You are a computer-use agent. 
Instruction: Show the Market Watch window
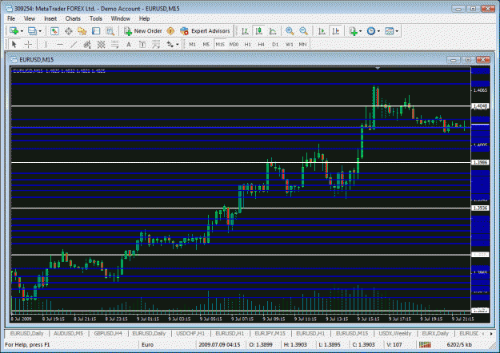pyautogui.click(x=54, y=31)
